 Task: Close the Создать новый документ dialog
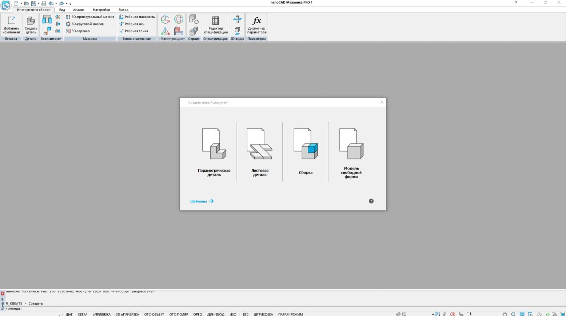pos(382,102)
